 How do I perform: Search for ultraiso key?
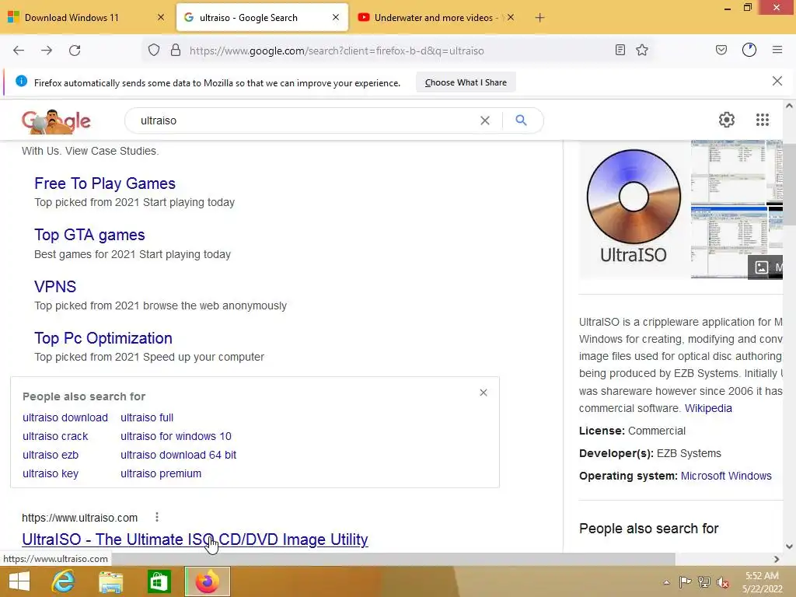51,473
